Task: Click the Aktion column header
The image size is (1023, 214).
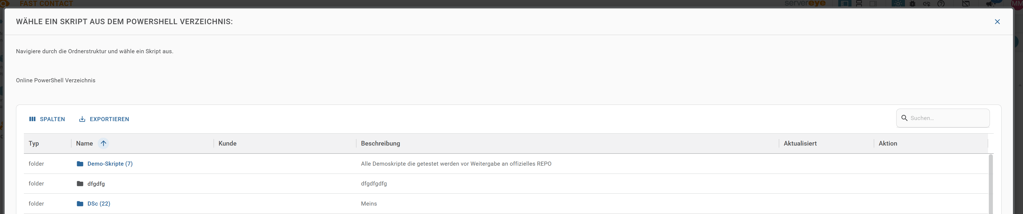Action: pyautogui.click(x=888, y=143)
